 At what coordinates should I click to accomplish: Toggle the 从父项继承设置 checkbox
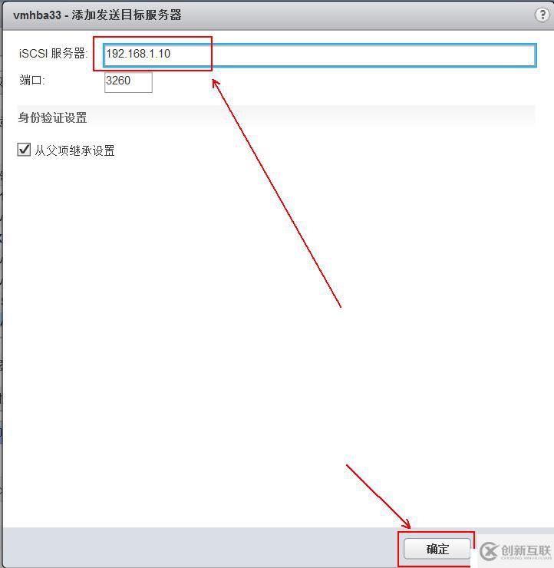pyautogui.click(x=24, y=149)
